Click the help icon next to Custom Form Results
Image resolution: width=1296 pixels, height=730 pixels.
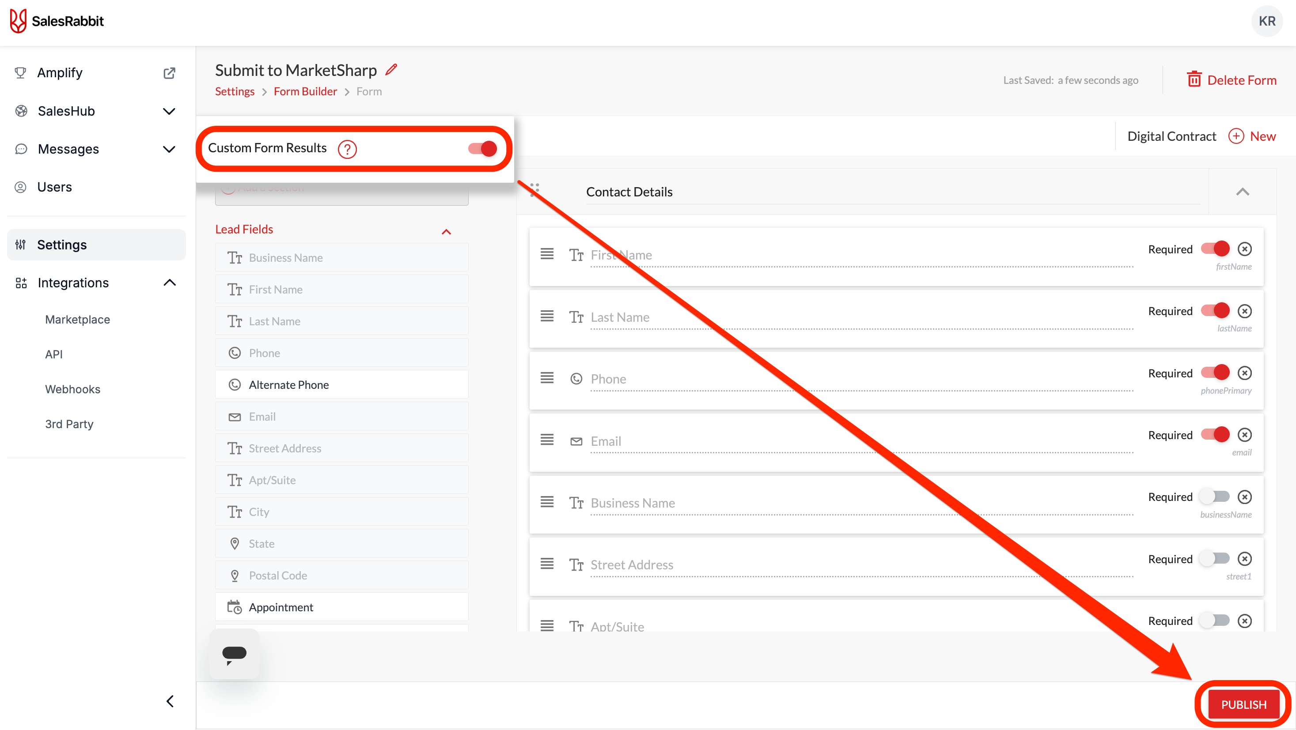coord(347,148)
